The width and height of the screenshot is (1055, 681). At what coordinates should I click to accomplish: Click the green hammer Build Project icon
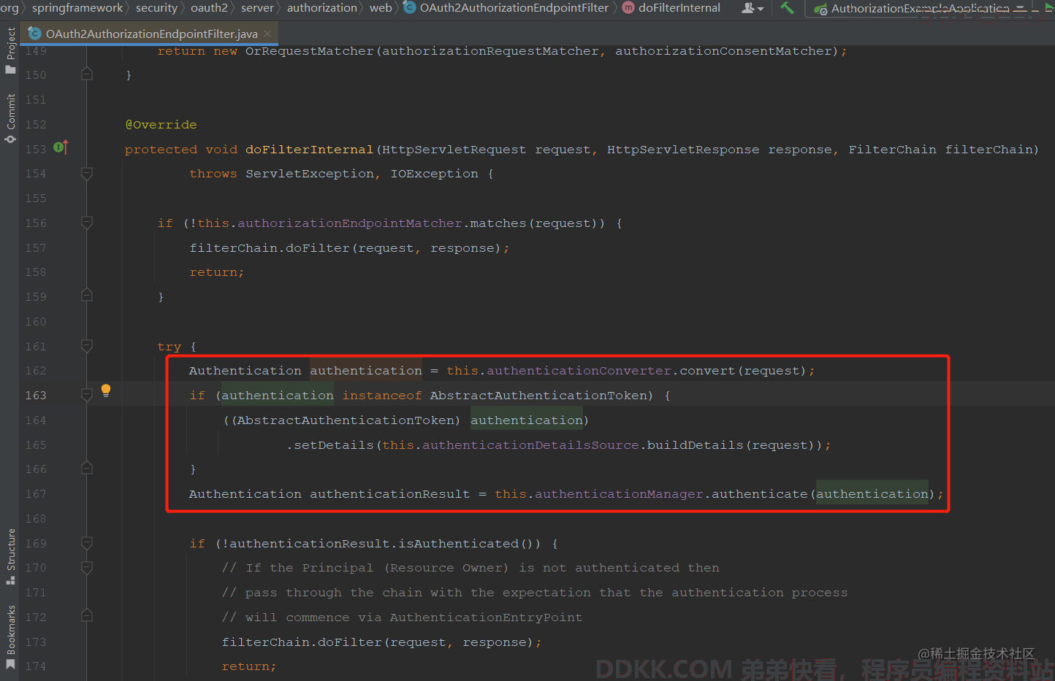[x=787, y=8]
